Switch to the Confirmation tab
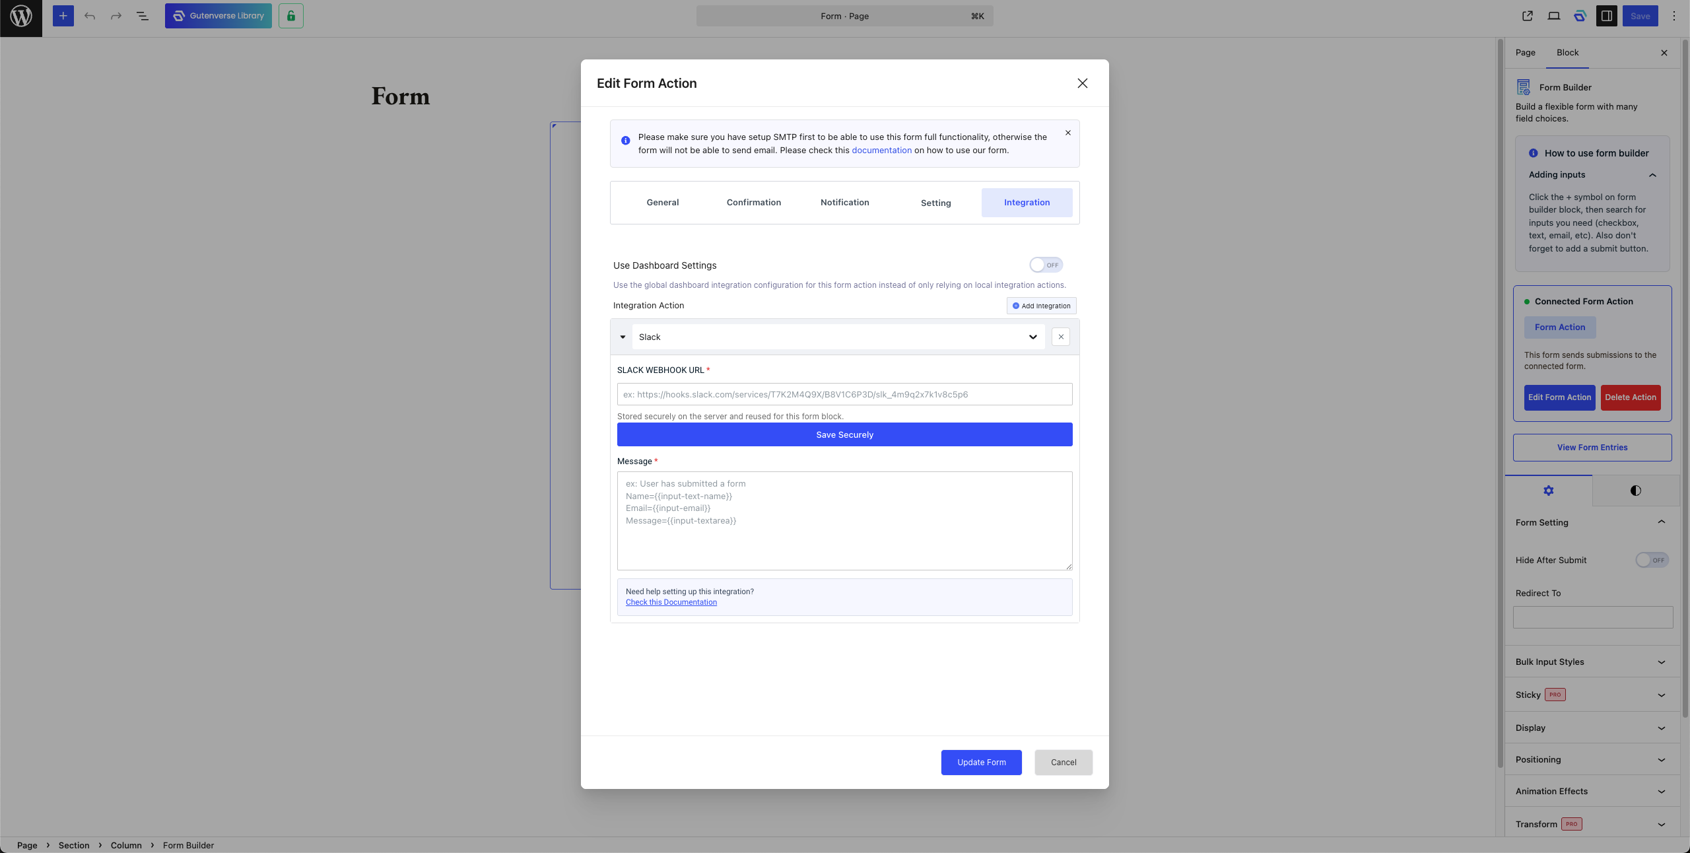The image size is (1690, 853). [x=754, y=203]
